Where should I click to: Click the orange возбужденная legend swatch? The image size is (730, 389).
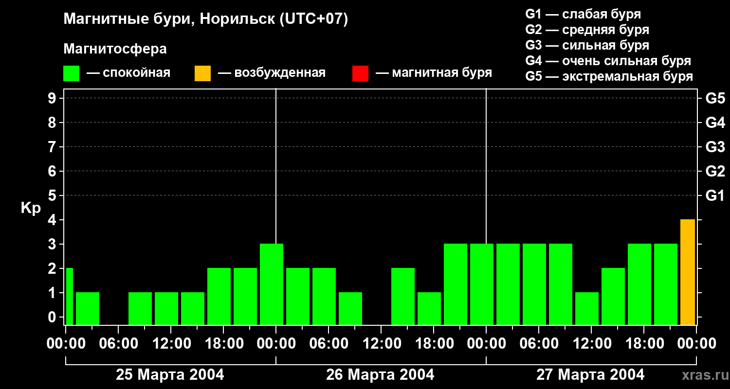pos(202,73)
